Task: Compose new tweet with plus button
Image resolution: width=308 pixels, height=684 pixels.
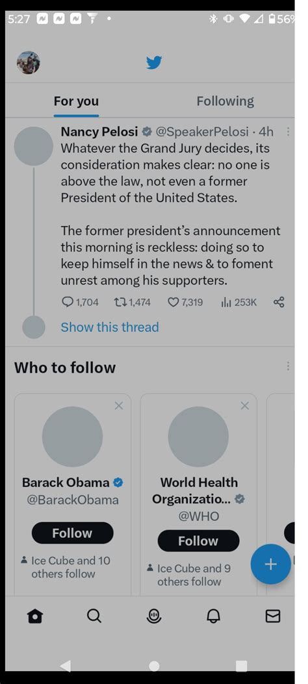Action: [270, 564]
